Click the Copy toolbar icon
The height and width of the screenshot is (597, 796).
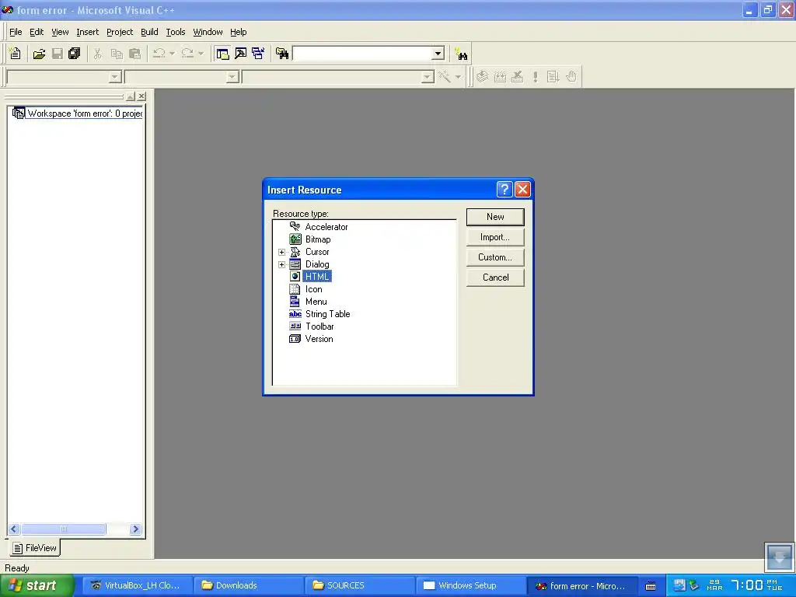click(117, 54)
